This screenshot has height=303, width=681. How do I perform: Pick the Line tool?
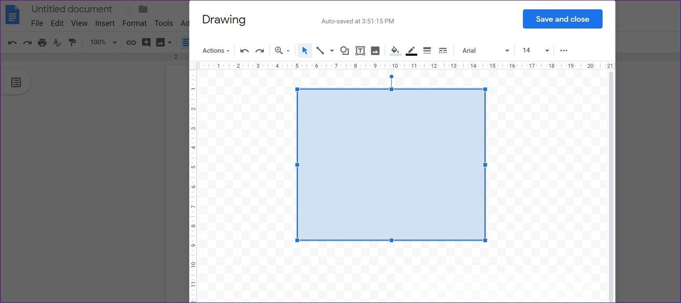click(x=320, y=51)
